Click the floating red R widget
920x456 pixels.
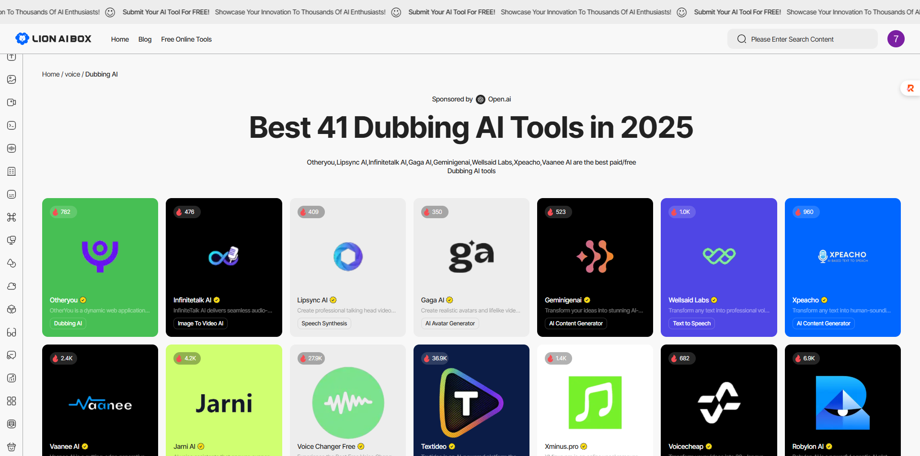tap(910, 88)
